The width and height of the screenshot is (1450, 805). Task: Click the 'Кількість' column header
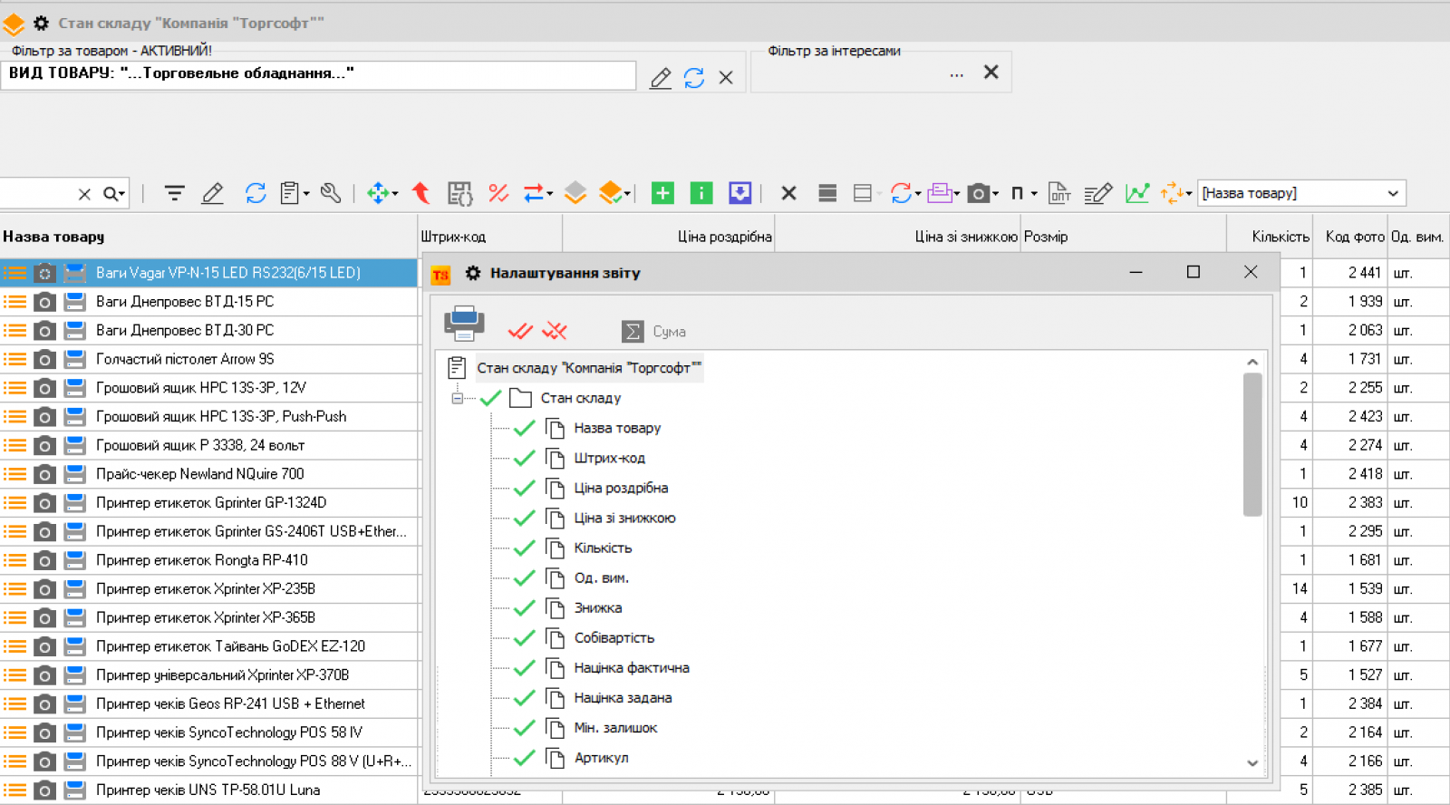click(1280, 237)
